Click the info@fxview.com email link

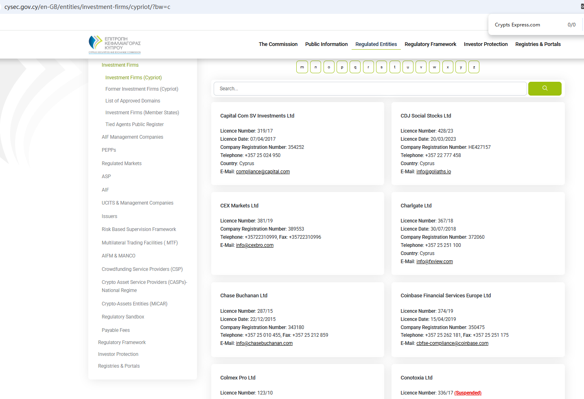click(434, 262)
